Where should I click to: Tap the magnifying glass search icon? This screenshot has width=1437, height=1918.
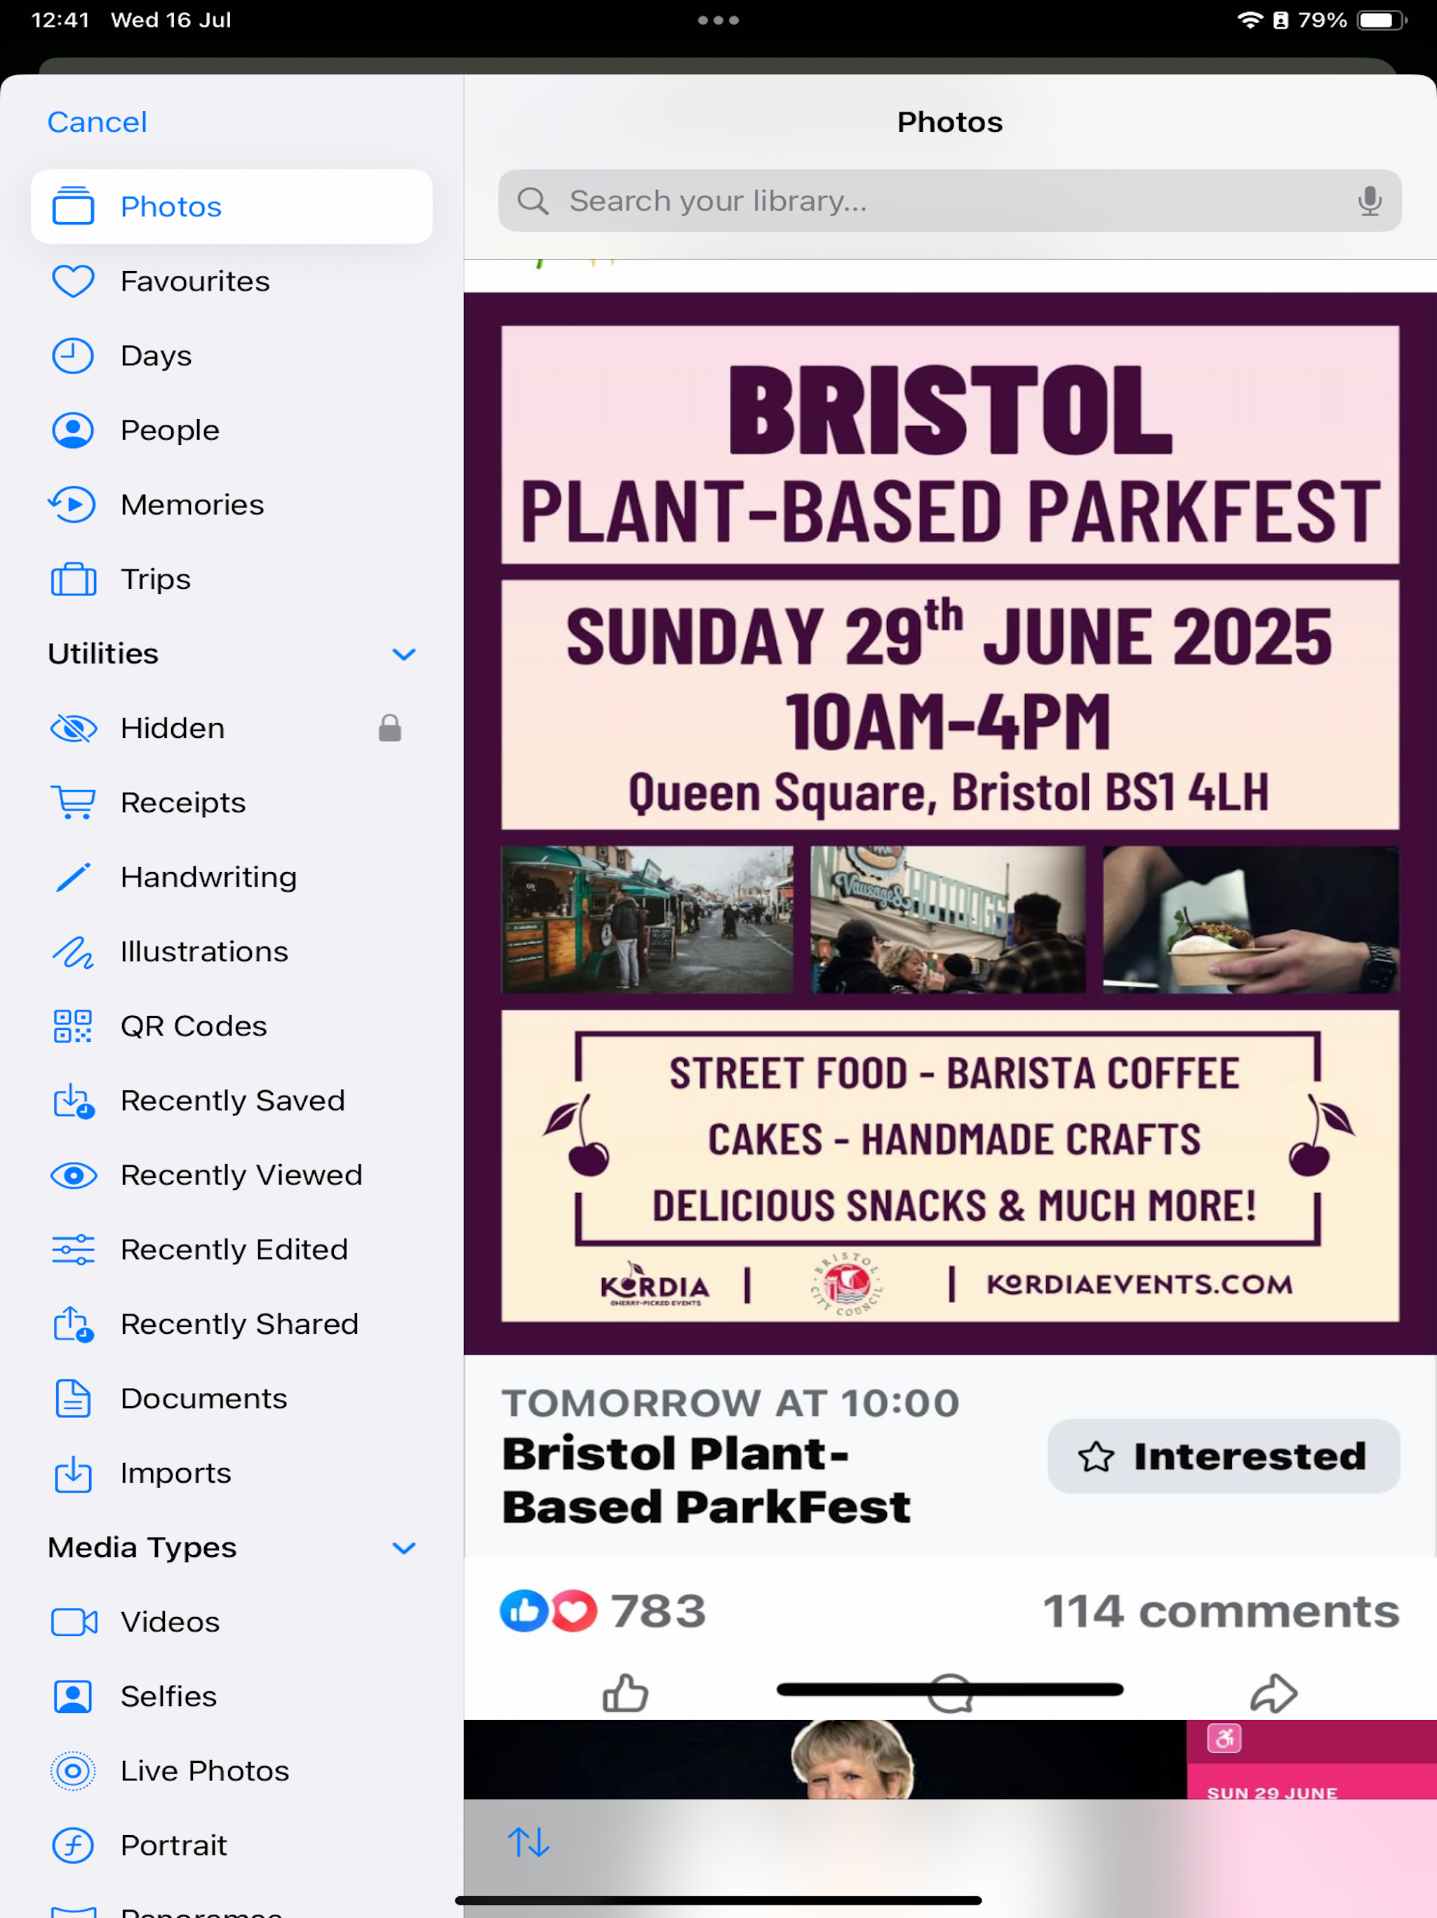pyautogui.click(x=532, y=201)
